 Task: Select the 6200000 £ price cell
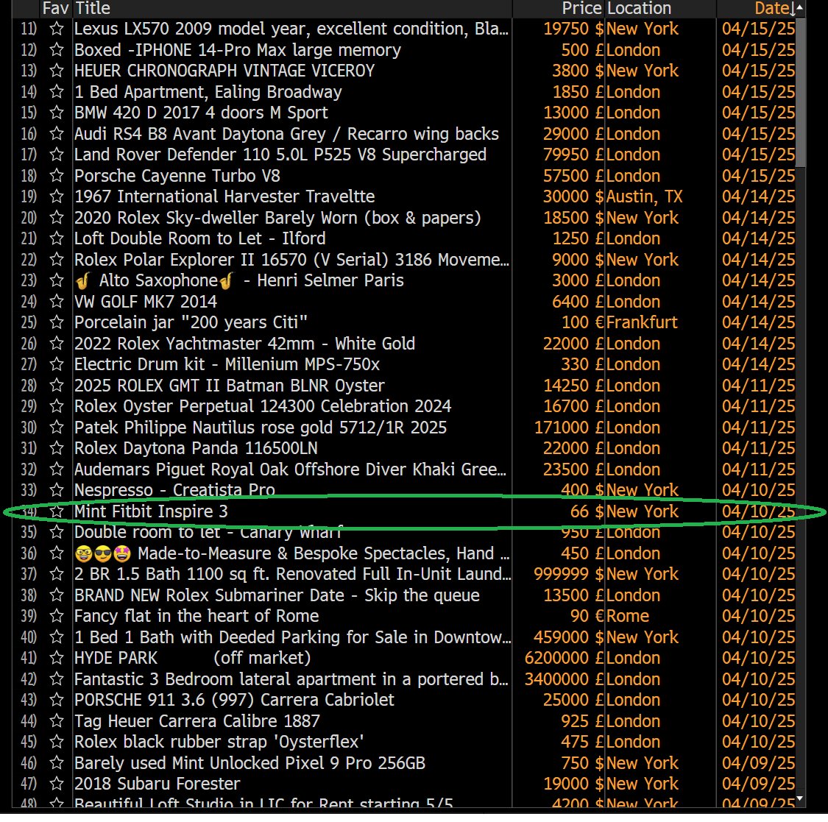[564, 658]
